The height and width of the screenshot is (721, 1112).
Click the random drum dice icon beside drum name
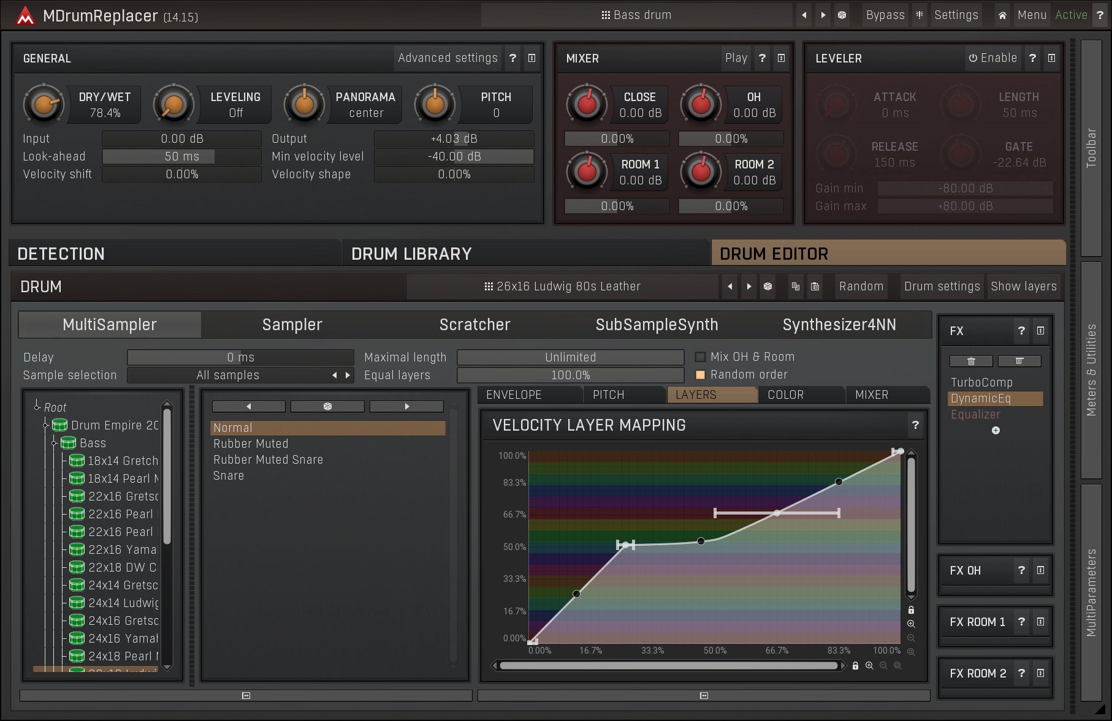[x=767, y=287]
